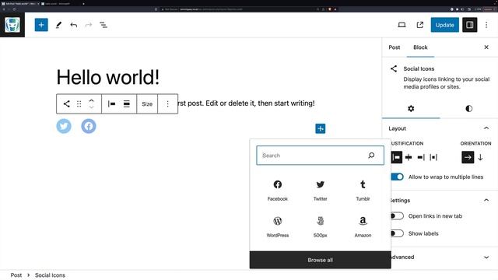Open the Size dropdown in block toolbar
Image resolution: width=498 pixels, height=280 pixels.
[x=147, y=103]
